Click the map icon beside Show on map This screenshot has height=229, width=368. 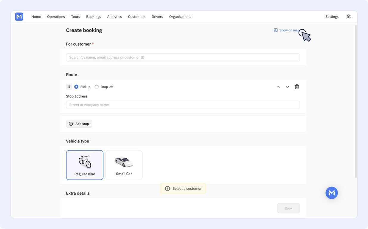(276, 30)
